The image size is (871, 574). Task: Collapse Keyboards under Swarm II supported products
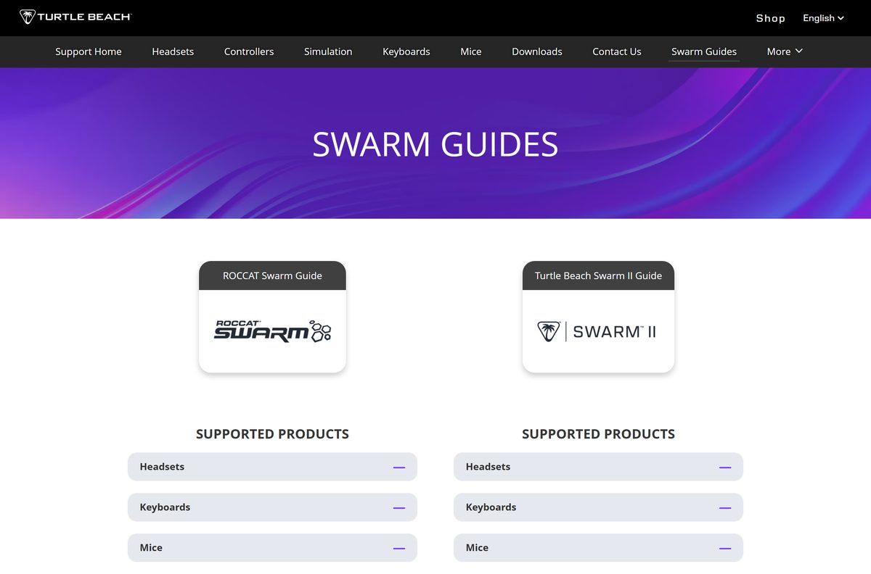pos(598,507)
